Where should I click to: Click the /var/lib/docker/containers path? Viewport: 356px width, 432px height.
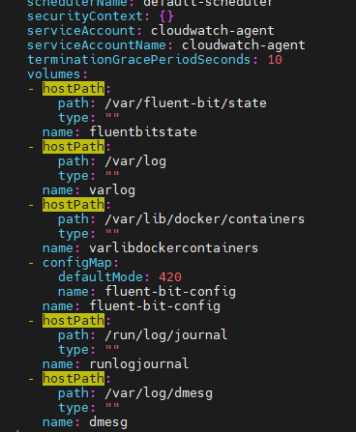[205, 219]
